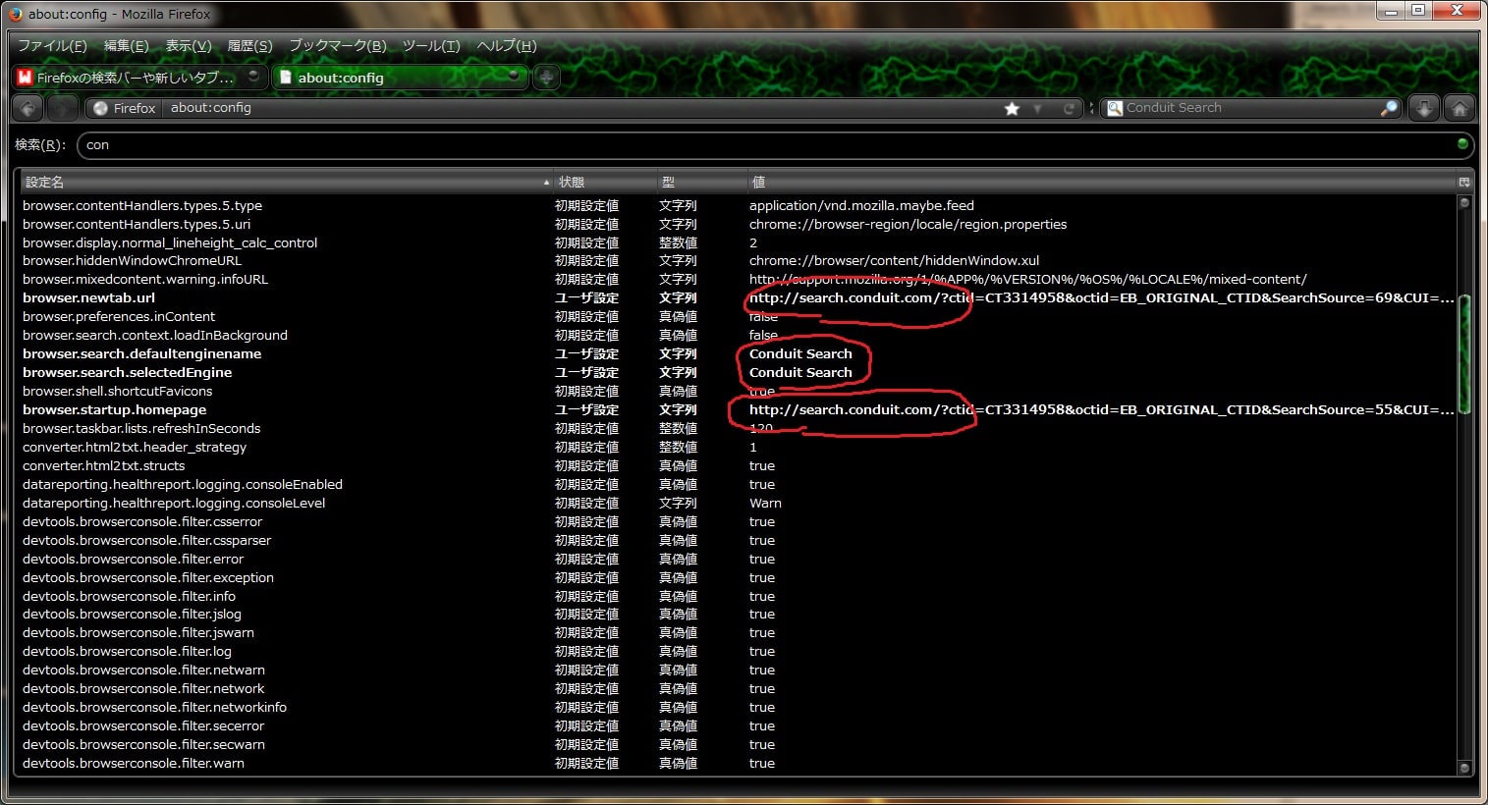Select datareporting.healthreport.logging.consoleEnabled row

tap(739, 484)
